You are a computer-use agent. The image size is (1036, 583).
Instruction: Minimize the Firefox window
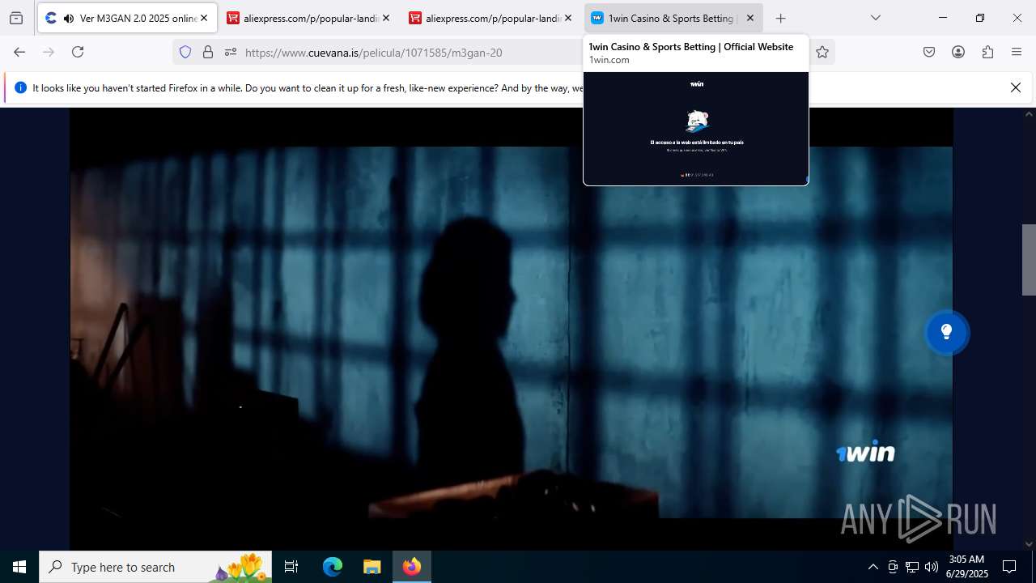tap(943, 18)
